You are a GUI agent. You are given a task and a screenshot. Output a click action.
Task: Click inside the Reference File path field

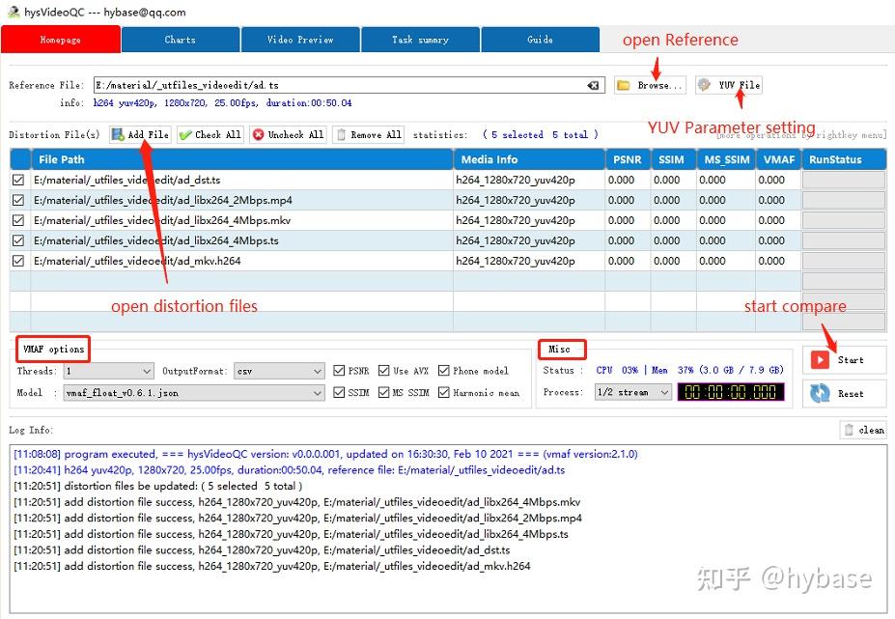click(338, 85)
